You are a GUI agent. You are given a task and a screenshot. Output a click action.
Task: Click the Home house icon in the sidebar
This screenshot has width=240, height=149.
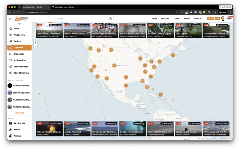(11, 28)
